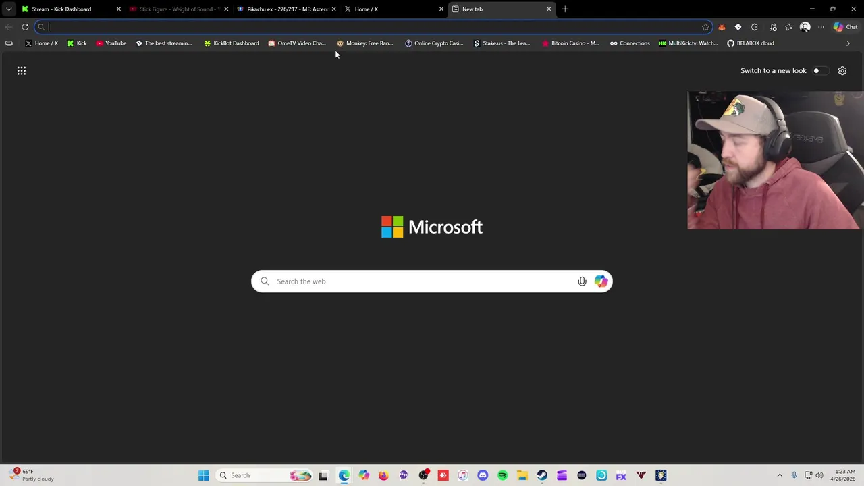Open File Explorer from taskbar

pyautogui.click(x=522, y=475)
